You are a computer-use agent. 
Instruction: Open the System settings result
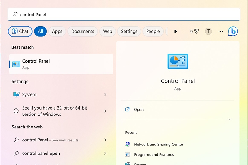tap(61, 95)
